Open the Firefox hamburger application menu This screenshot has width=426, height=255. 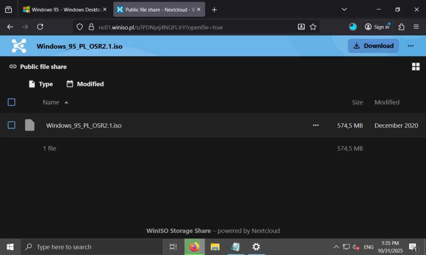coord(416,27)
